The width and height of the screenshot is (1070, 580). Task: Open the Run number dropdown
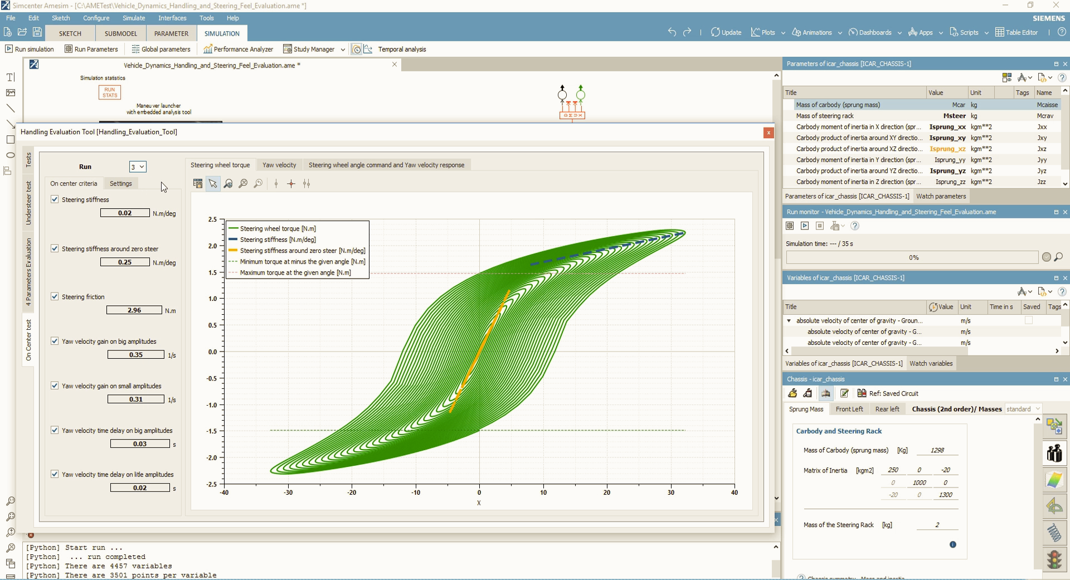coord(138,167)
